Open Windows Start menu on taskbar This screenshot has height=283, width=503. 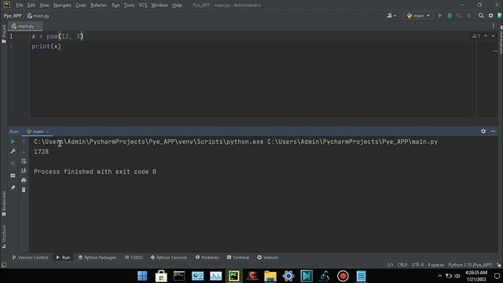click(x=142, y=276)
